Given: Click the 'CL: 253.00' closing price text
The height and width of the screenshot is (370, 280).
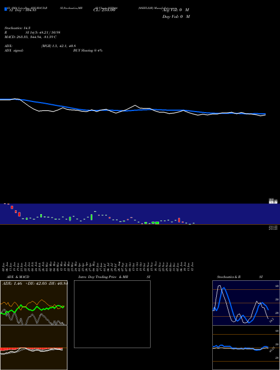Looking at the screenshot, I should (104, 10).
